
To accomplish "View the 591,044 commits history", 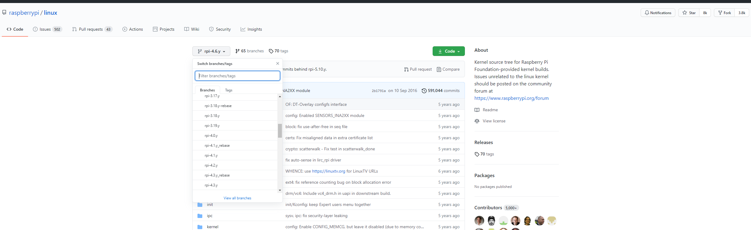I will (x=440, y=90).
